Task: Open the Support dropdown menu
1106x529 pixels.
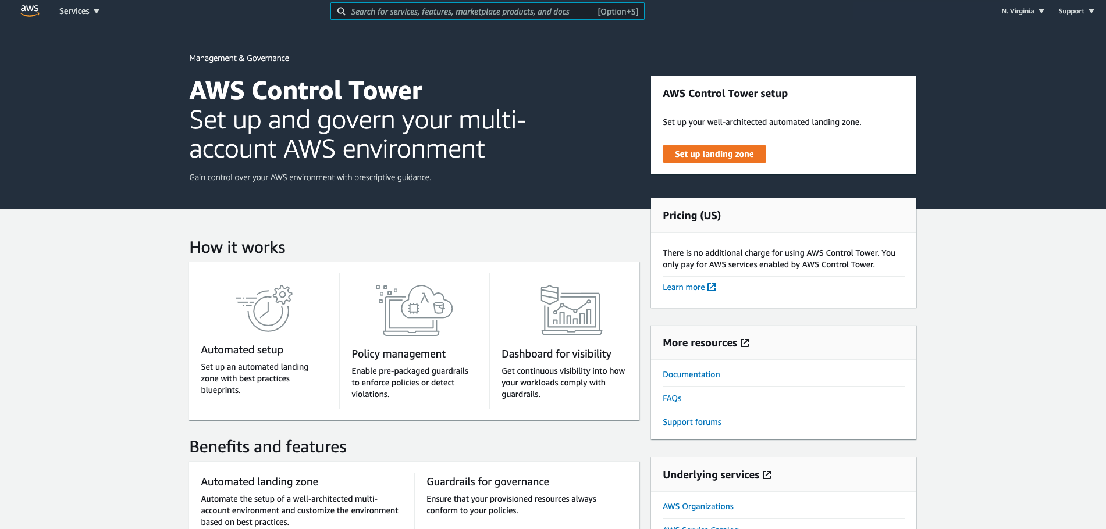Action: coord(1076,11)
